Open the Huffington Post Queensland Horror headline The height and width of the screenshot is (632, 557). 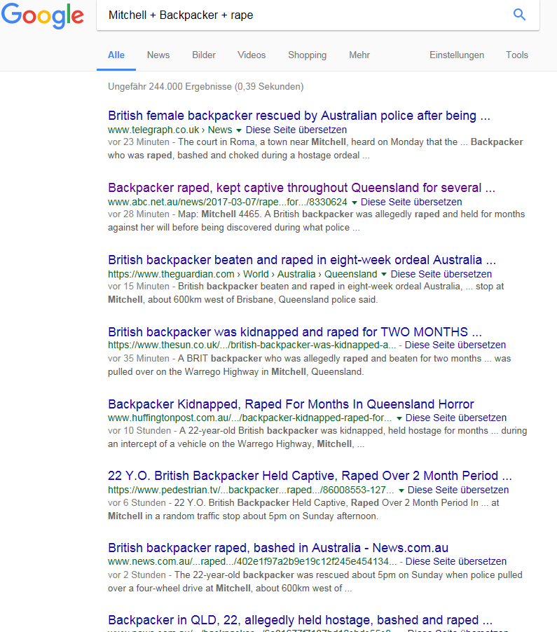pos(291,404)
